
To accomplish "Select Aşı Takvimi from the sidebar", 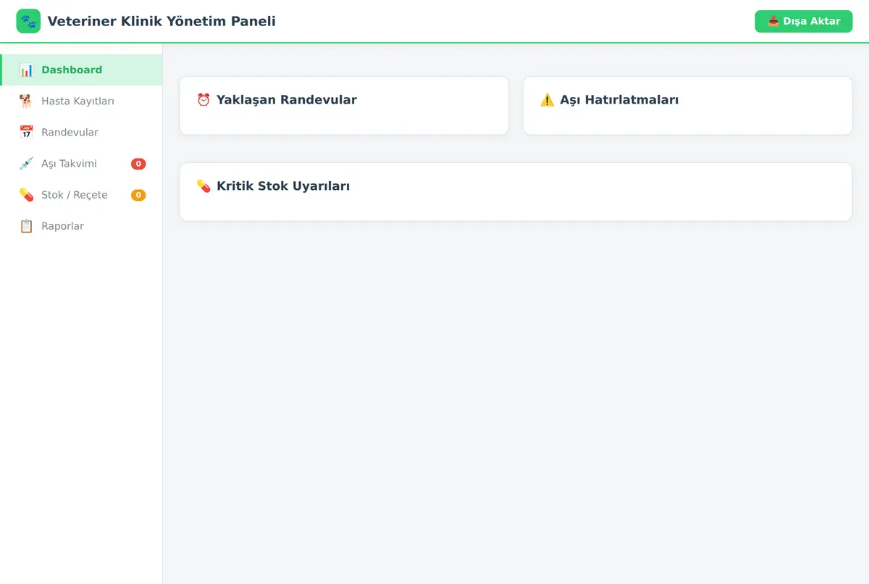I will pyautogui.click(x=81, y=164).
